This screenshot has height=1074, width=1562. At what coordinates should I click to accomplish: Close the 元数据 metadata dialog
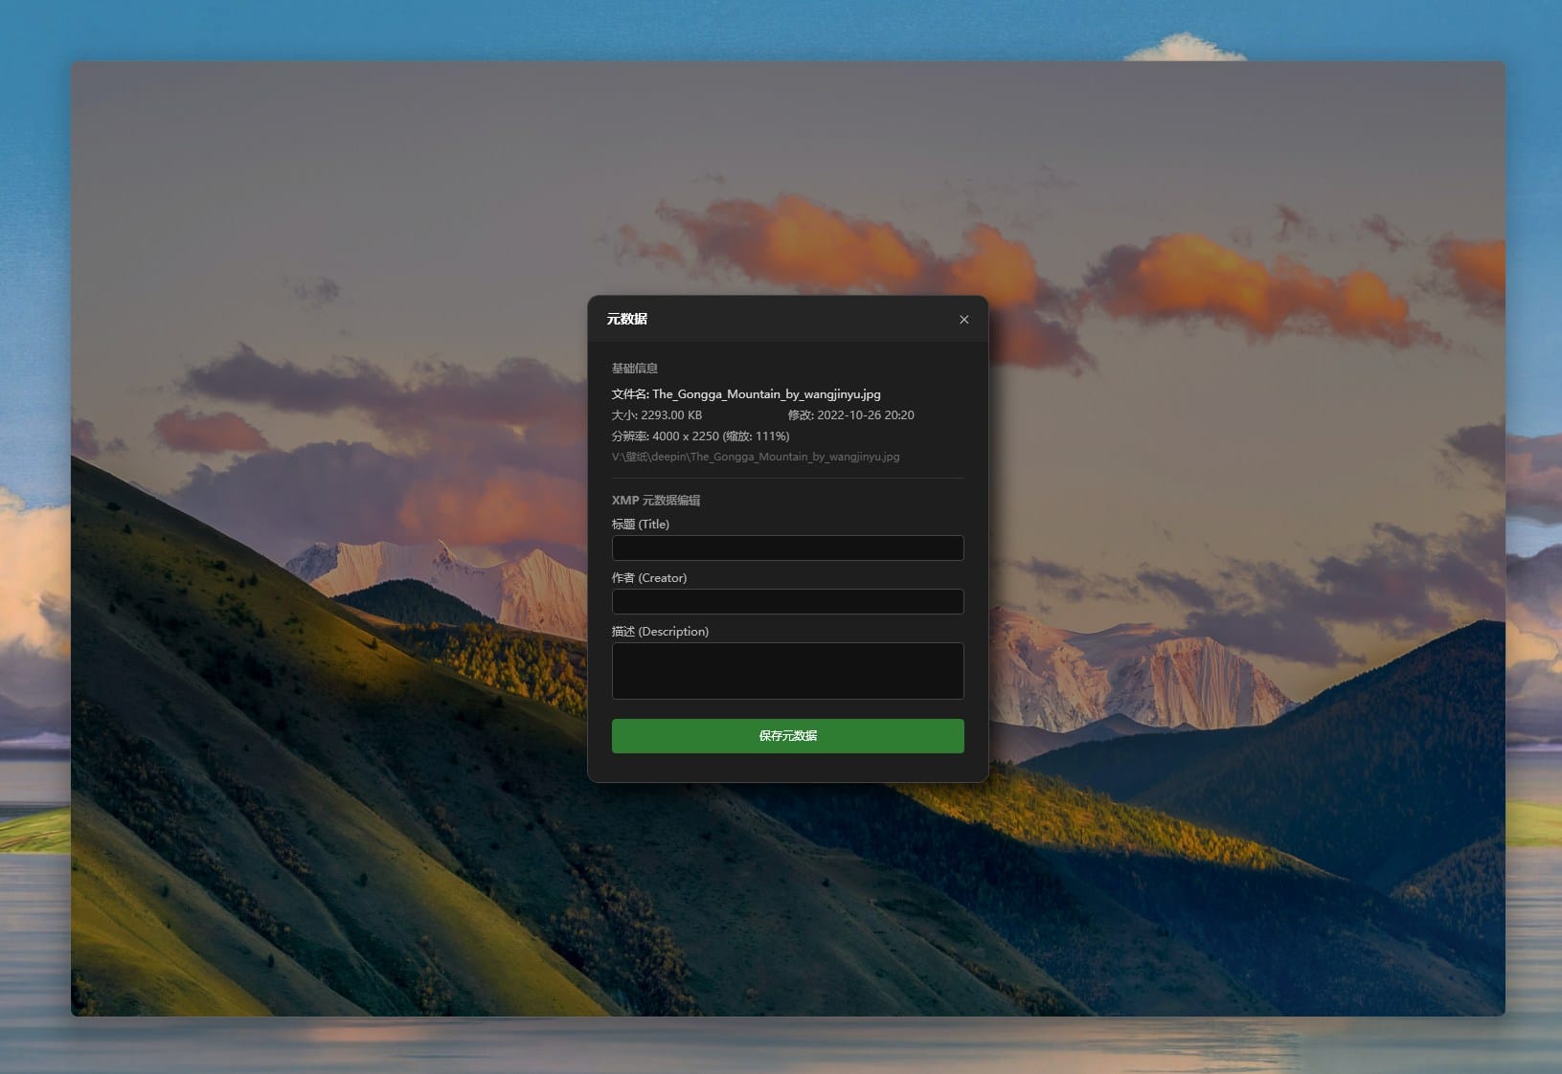(x=963, y=320)
